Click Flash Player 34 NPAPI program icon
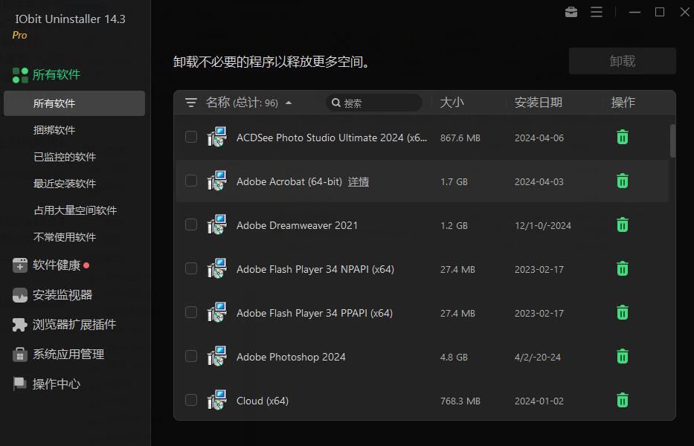The height and width of the screenshot is (446, 694). [x=217, y=268]
